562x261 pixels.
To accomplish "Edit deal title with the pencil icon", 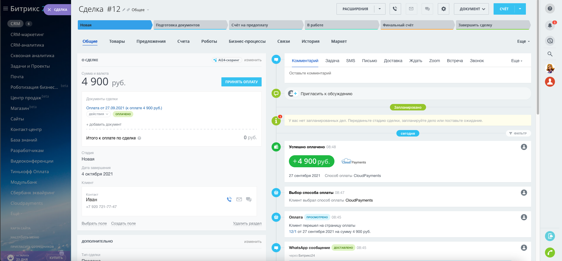I will pos(124,10).
